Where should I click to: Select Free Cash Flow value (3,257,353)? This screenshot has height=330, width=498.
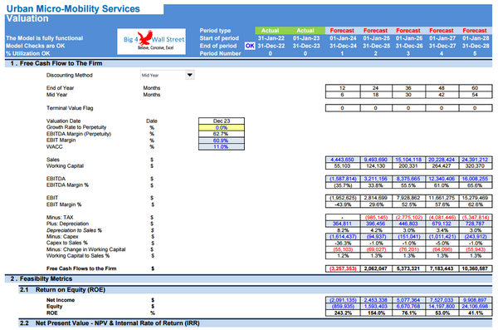pos(343,268)
